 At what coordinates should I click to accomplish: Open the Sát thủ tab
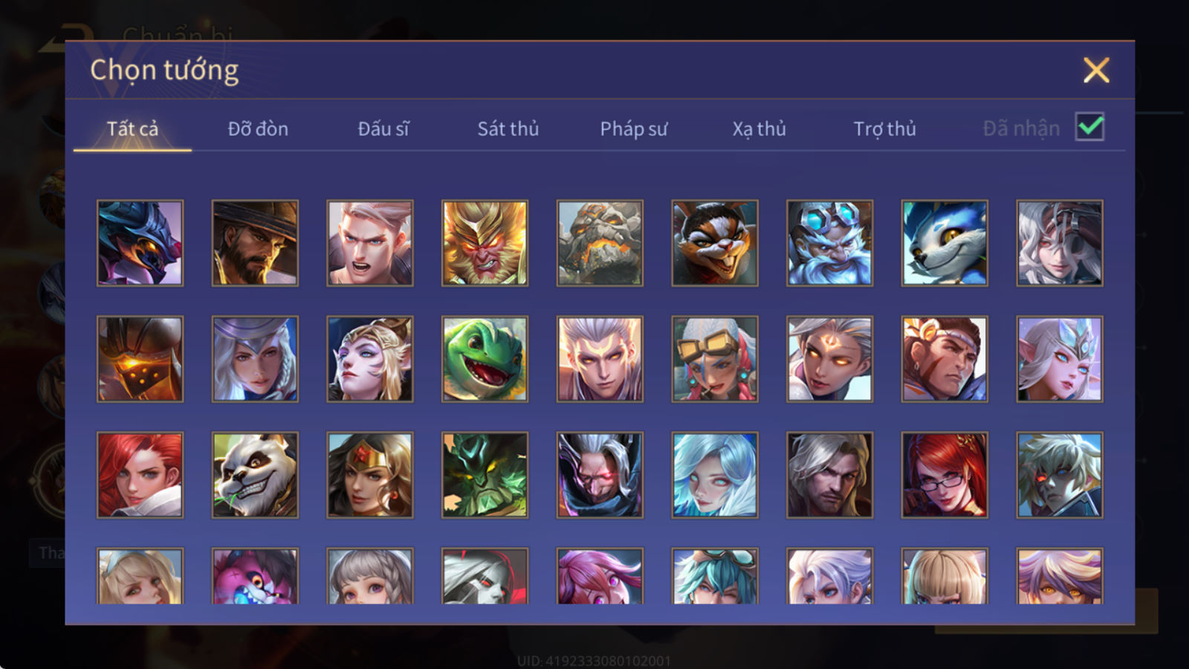pyautogui.click(x=508, y=129)
